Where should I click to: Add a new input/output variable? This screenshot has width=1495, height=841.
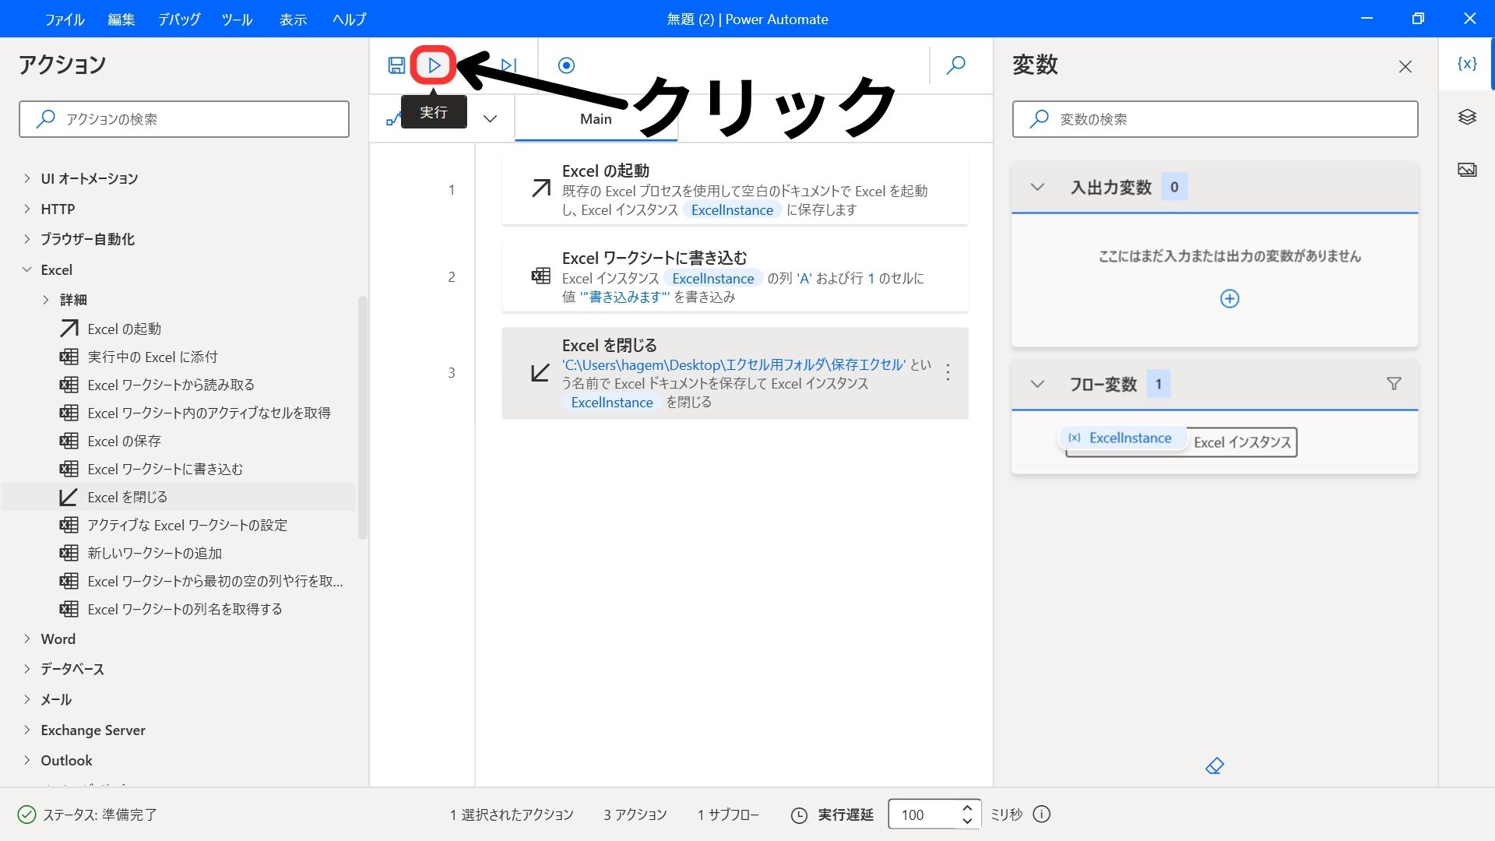(1229, 298)
